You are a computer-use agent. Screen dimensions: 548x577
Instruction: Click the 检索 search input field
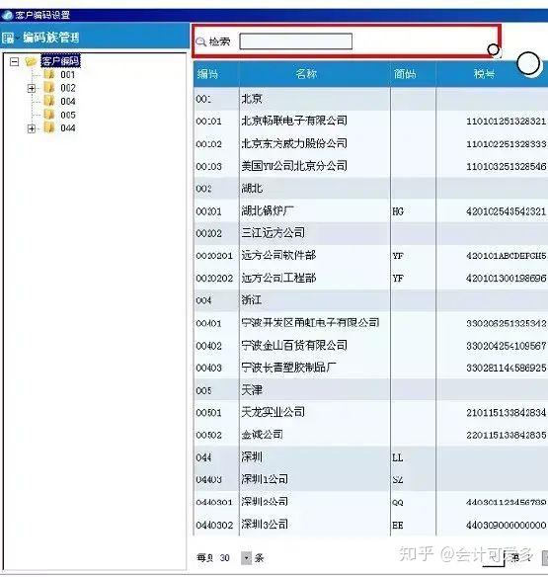295,41
